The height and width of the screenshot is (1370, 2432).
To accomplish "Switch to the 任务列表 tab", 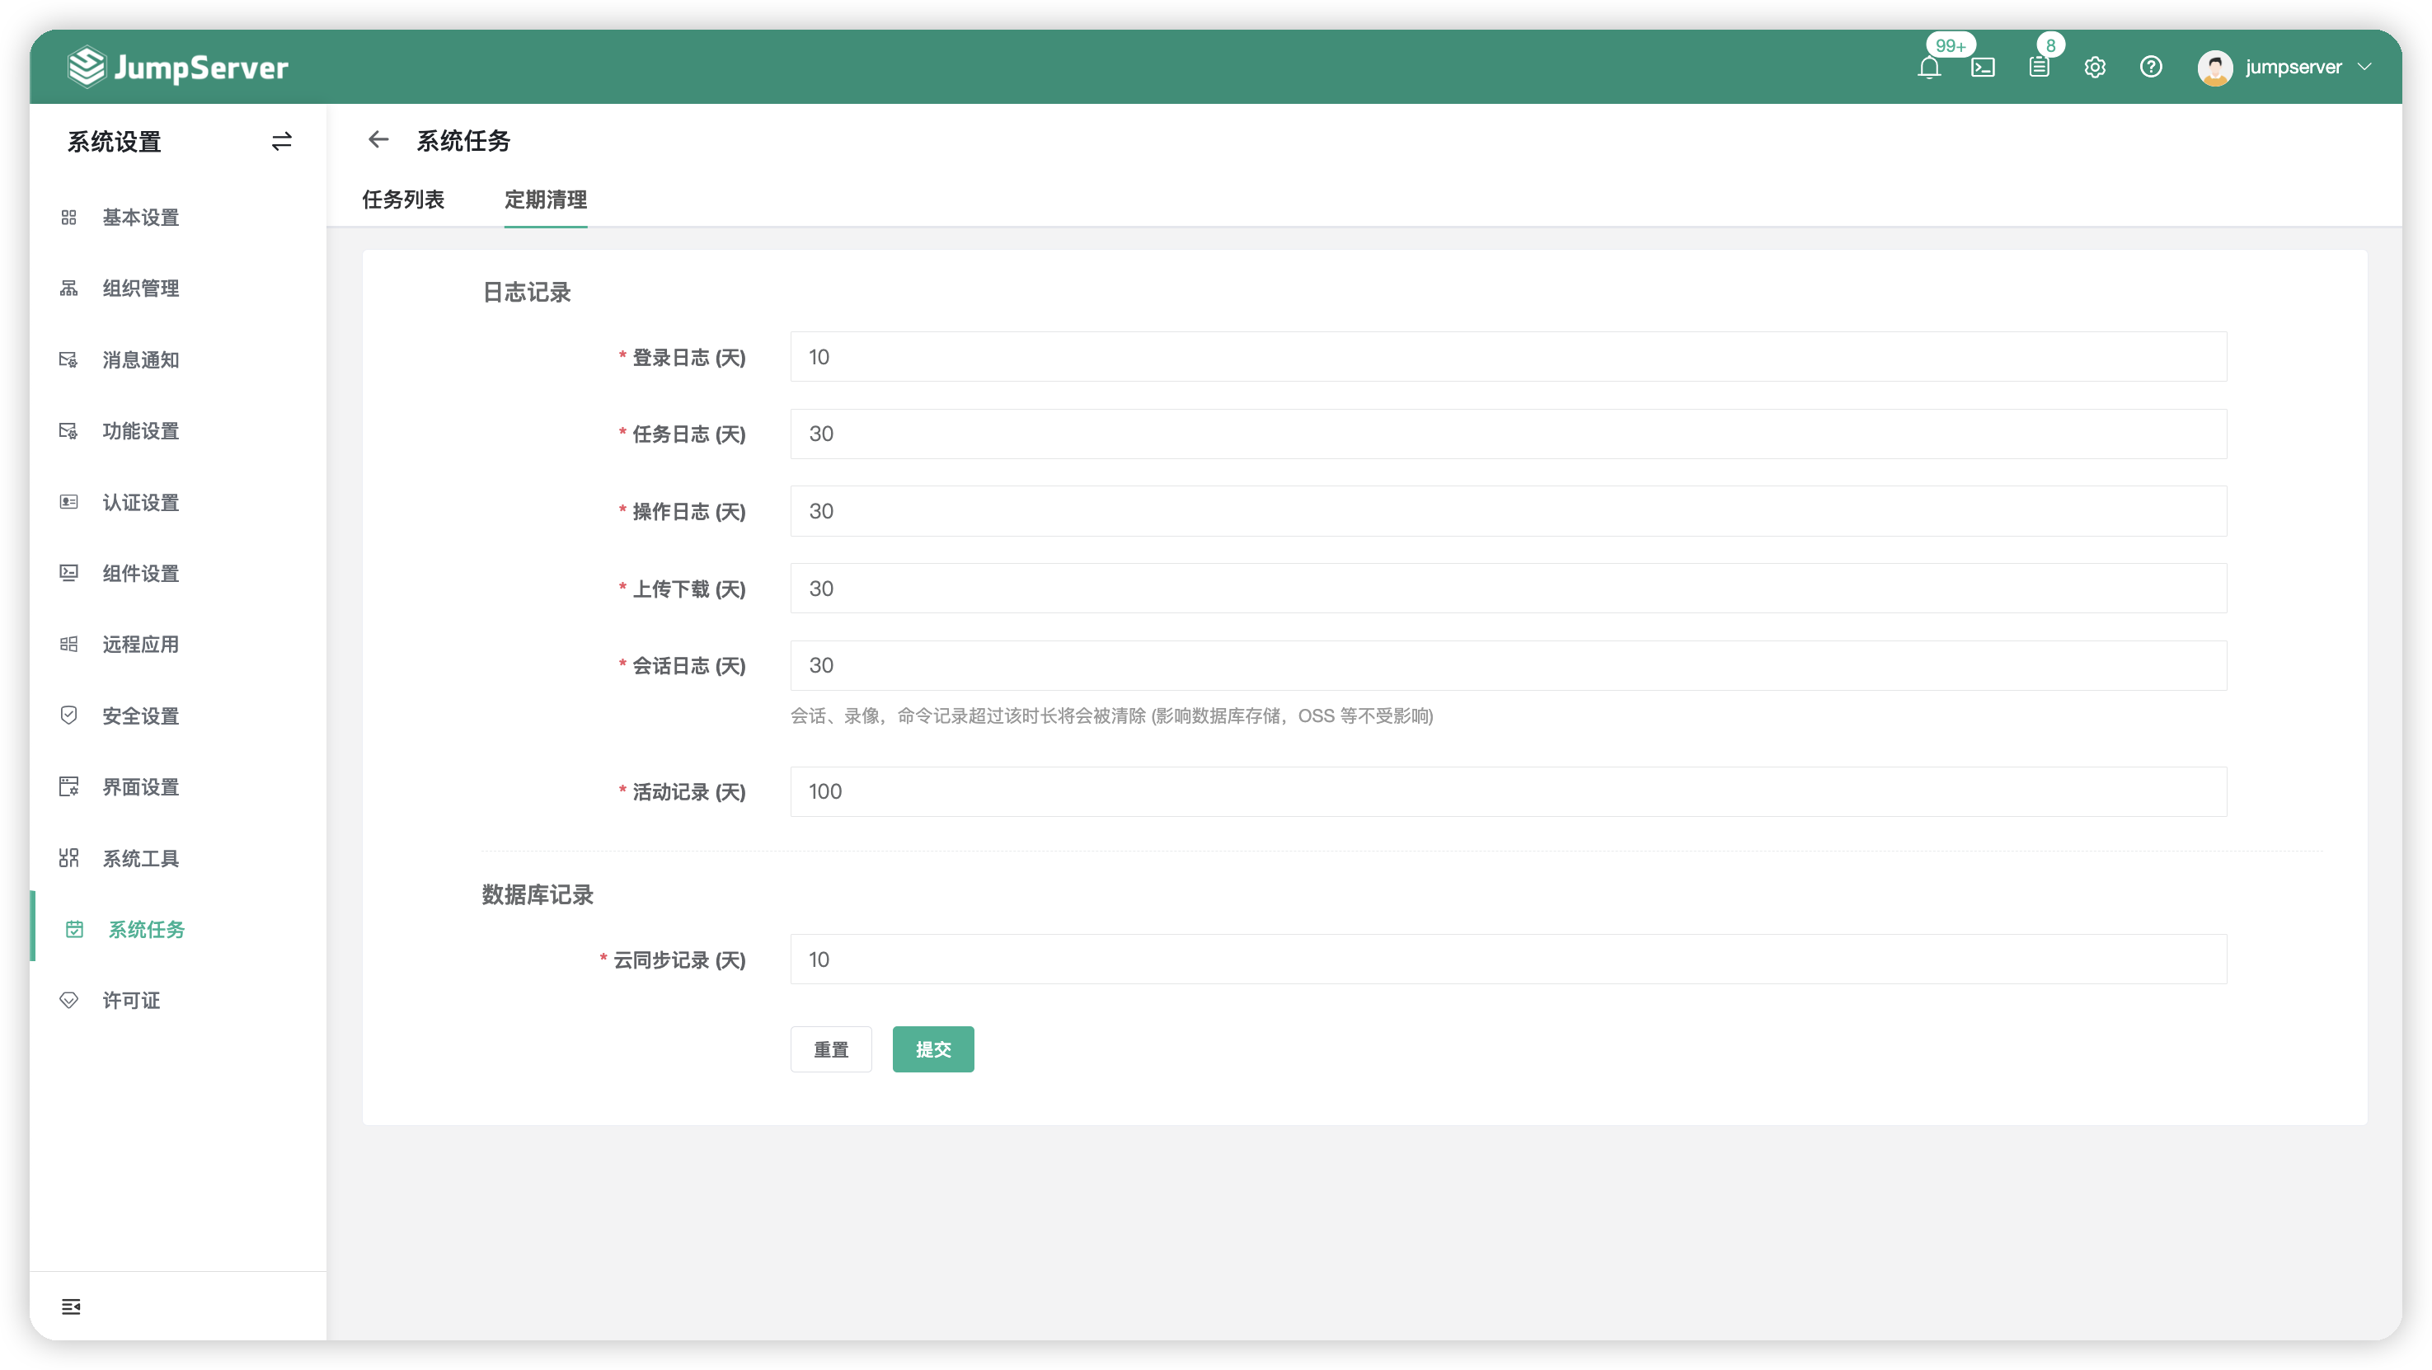I will 403,199.
